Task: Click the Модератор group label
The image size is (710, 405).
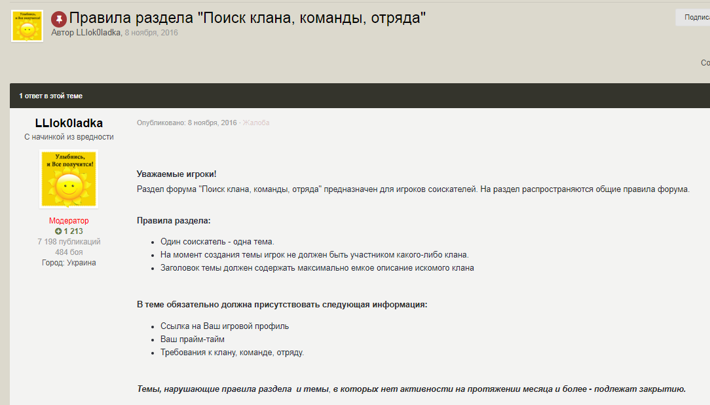Action: 69,221
